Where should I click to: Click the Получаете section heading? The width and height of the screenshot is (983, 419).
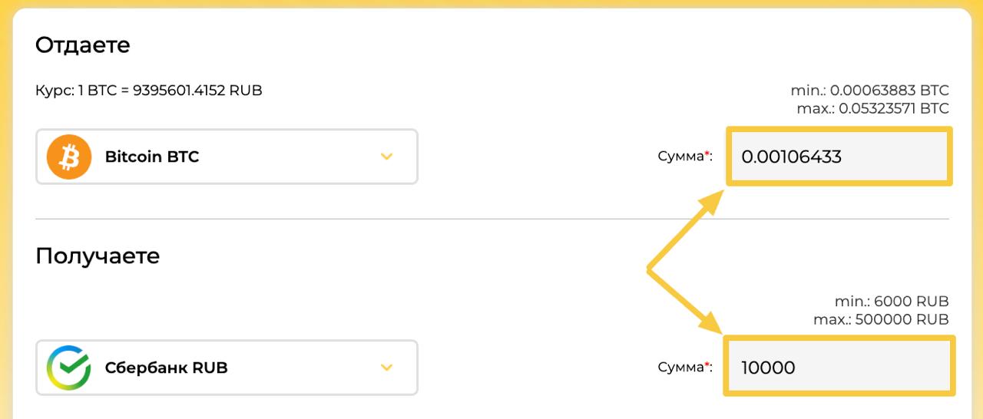click(98, 256)
